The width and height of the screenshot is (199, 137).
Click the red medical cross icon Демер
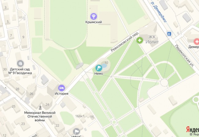point(197,41)
